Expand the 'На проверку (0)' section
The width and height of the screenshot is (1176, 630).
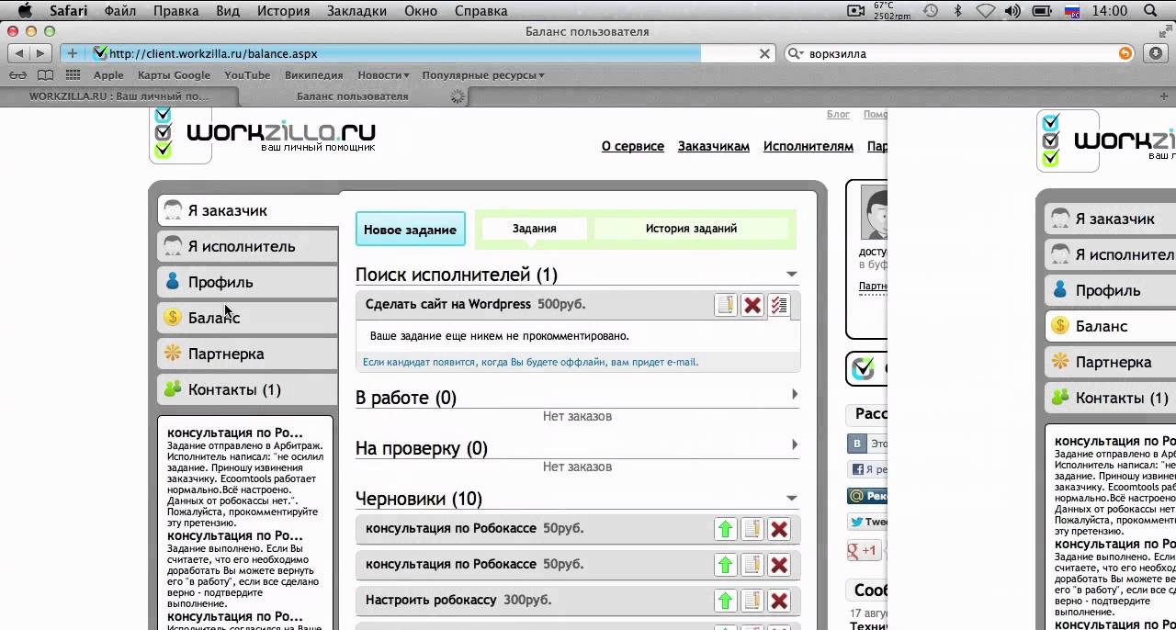pos(795,444)
